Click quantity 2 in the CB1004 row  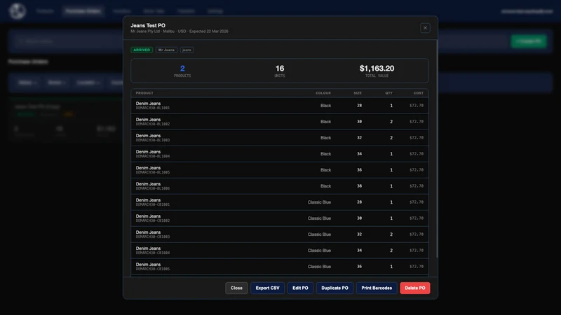[391, 251]
